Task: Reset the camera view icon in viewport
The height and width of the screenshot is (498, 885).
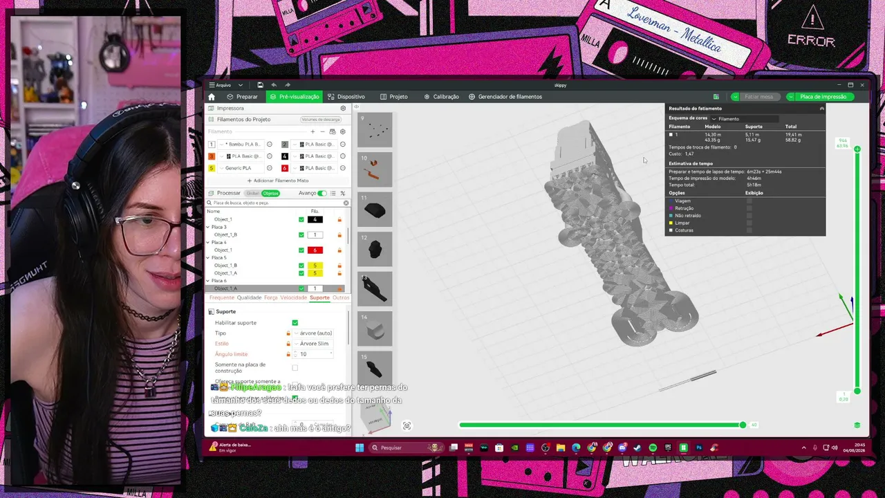Action: (407, 426)
